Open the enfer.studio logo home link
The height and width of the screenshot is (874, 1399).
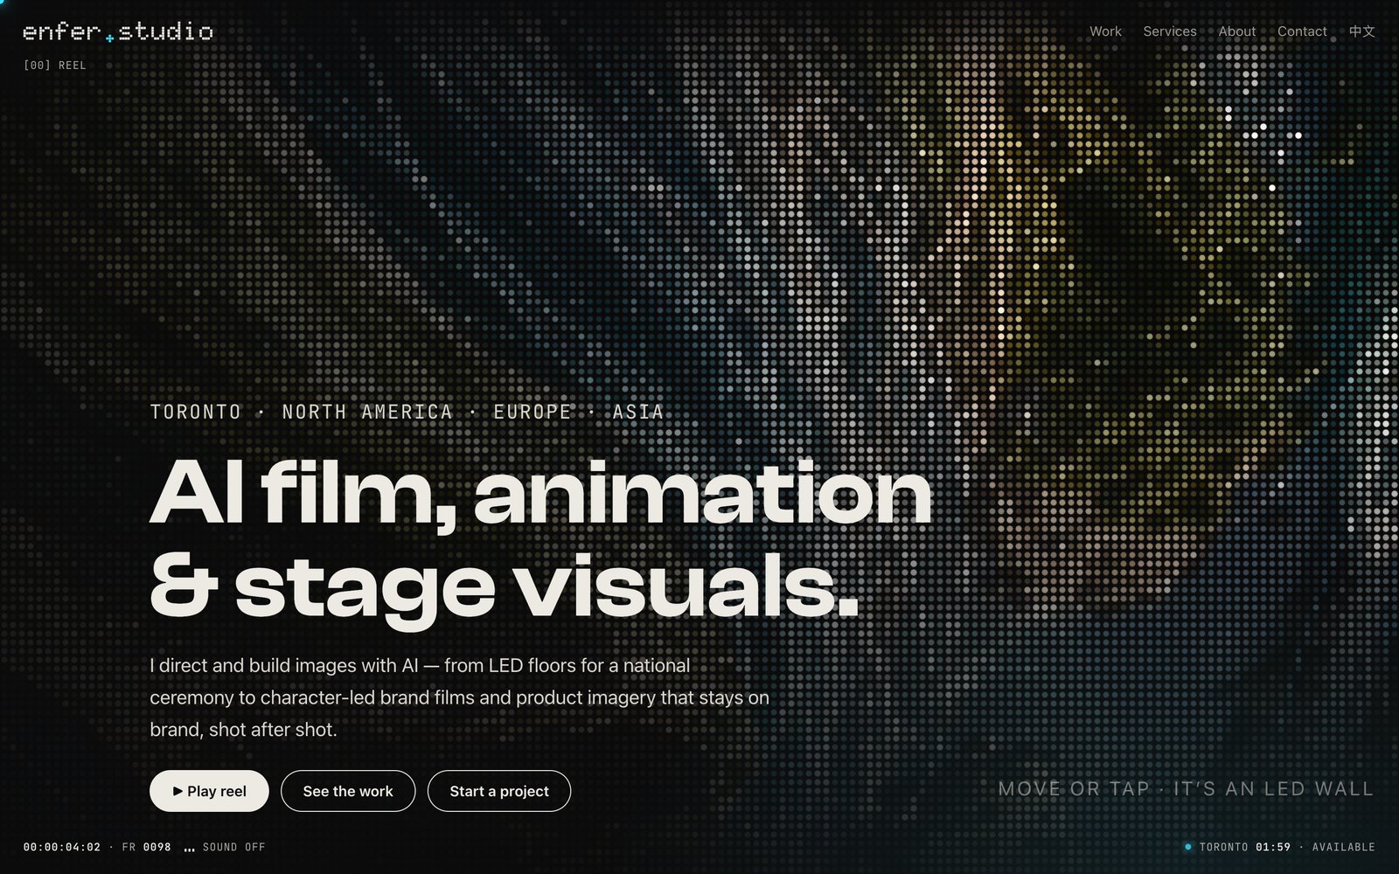(x=118, y=32)
